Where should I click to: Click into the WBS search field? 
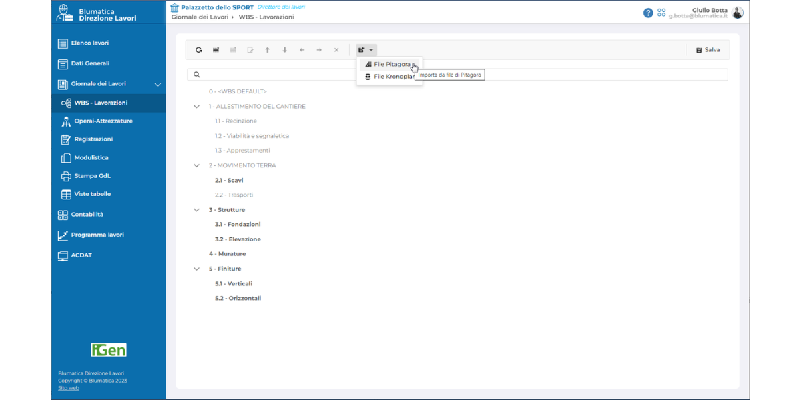pyautogui.click(x=461, y=75)
